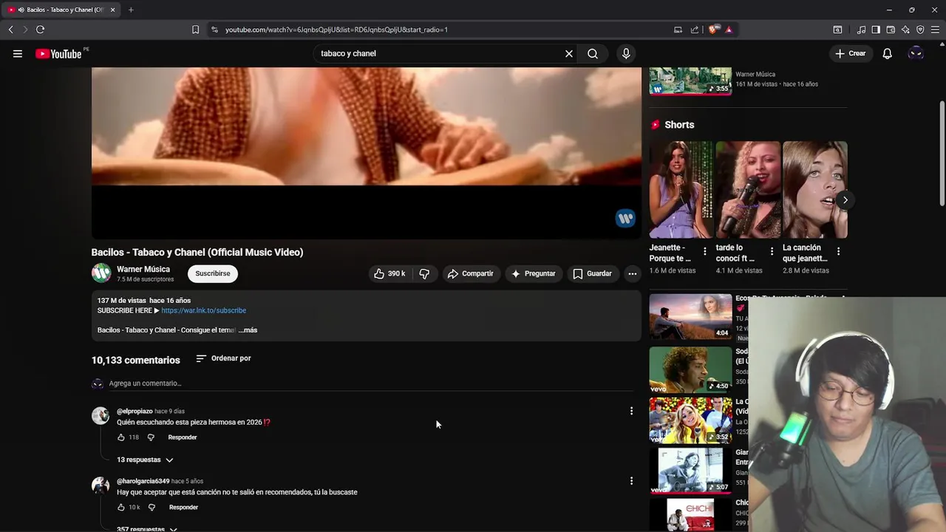The image size is (946, 532).
Task: Open the 5:07 vevo recommended thumbnail
Action: coord(690,471)
